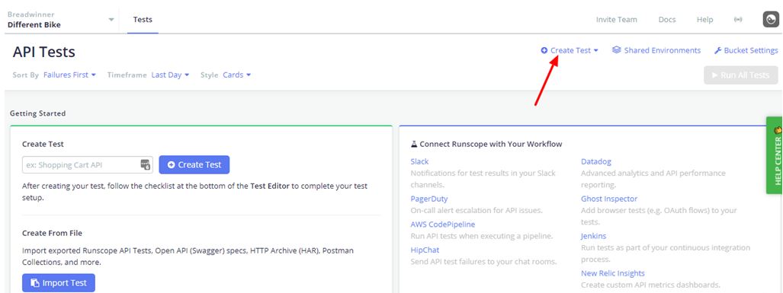Open the user avatar icon menu
Viewport: 783px width, 293px height.
click(x=771, y=20)
